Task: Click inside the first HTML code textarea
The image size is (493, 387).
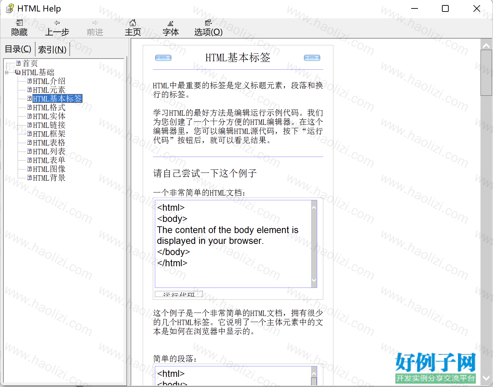Action: (233, 244)
